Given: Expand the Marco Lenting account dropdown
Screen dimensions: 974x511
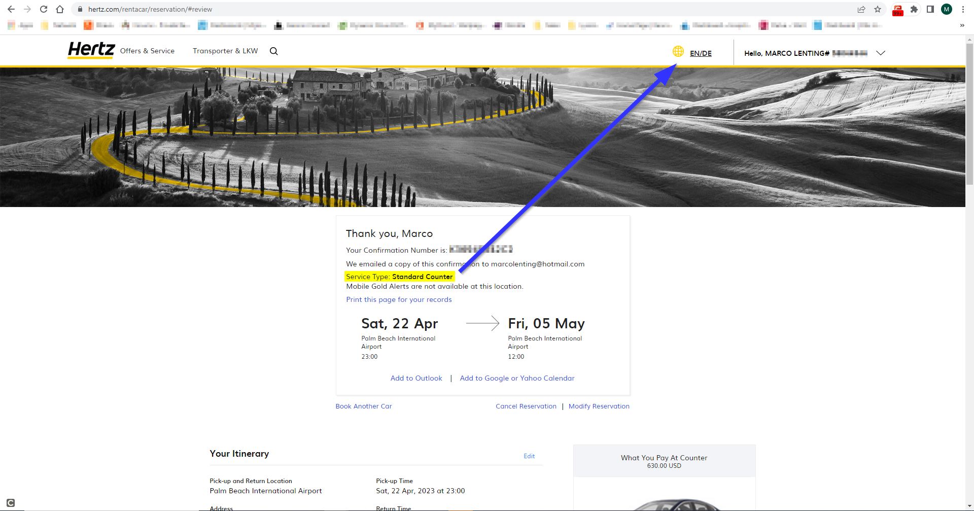Looking at the screenshot, I should coord(881,53).
